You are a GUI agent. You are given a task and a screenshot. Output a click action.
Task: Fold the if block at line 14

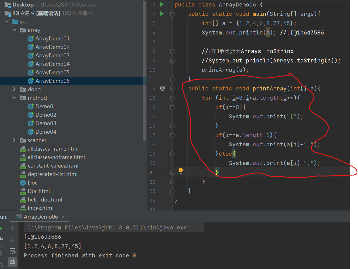point(172,107)
